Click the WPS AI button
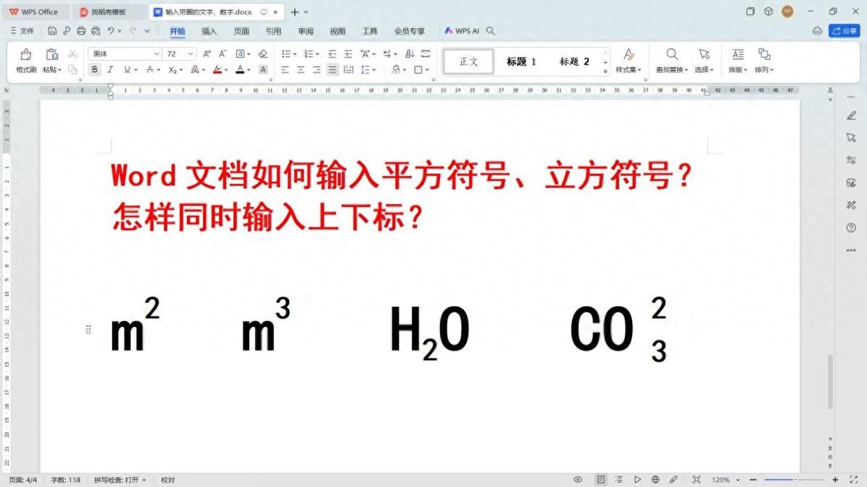 coord(462,31)
